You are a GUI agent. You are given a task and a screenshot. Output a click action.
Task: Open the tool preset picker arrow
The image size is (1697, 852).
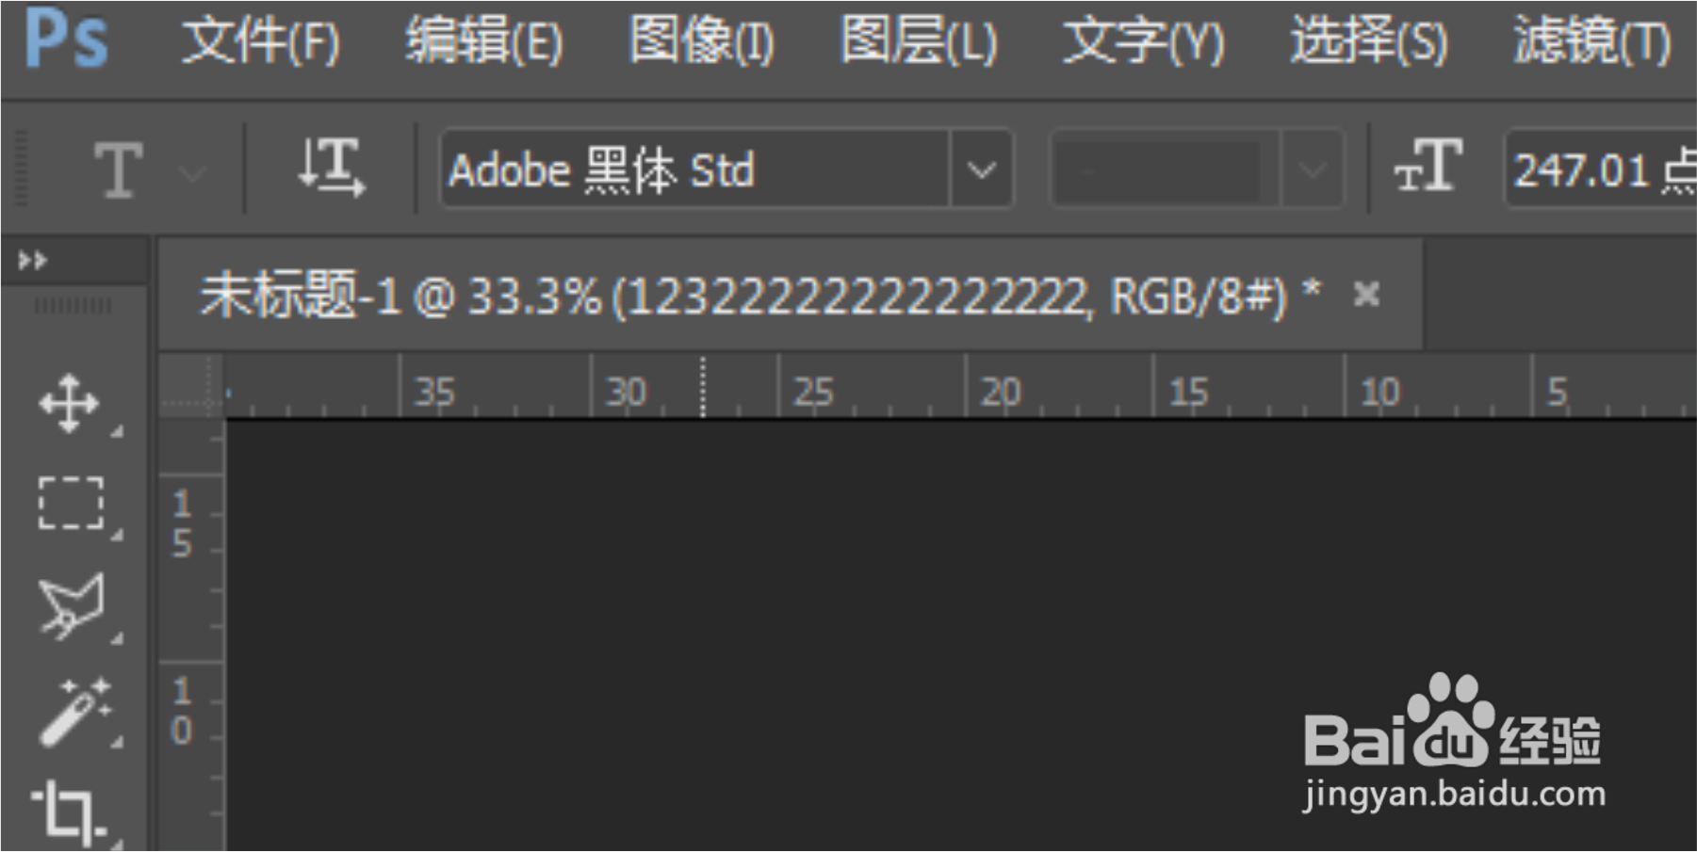(x=192, y=173)
